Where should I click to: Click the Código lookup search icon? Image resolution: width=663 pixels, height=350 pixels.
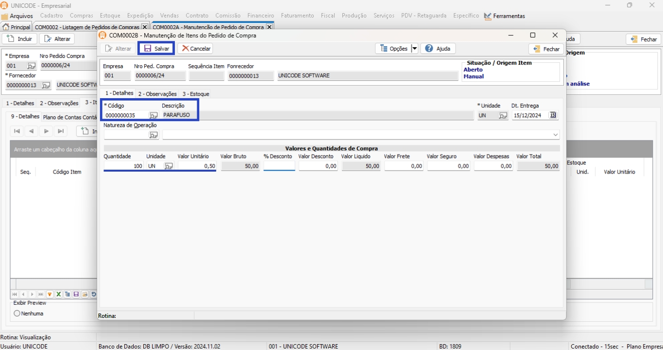pyautogui.click(x=153, y=116)
